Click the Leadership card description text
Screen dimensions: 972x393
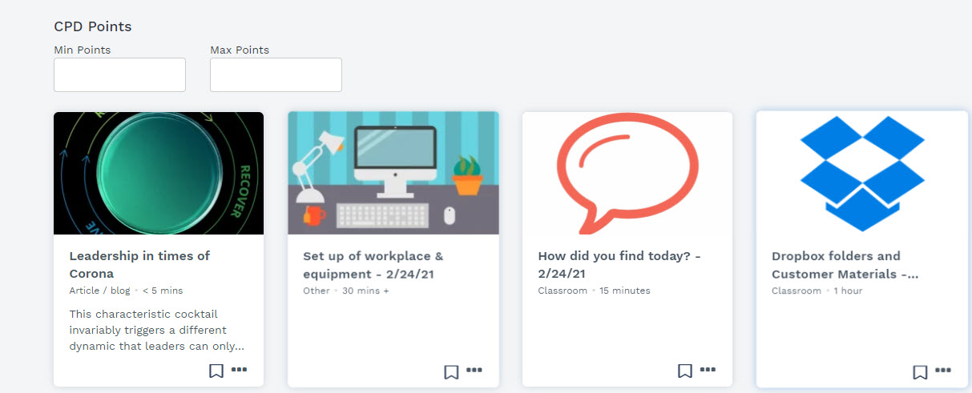(x=156, y=330)
